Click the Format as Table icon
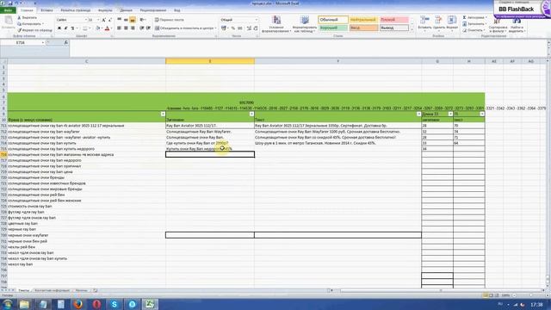 305,20
